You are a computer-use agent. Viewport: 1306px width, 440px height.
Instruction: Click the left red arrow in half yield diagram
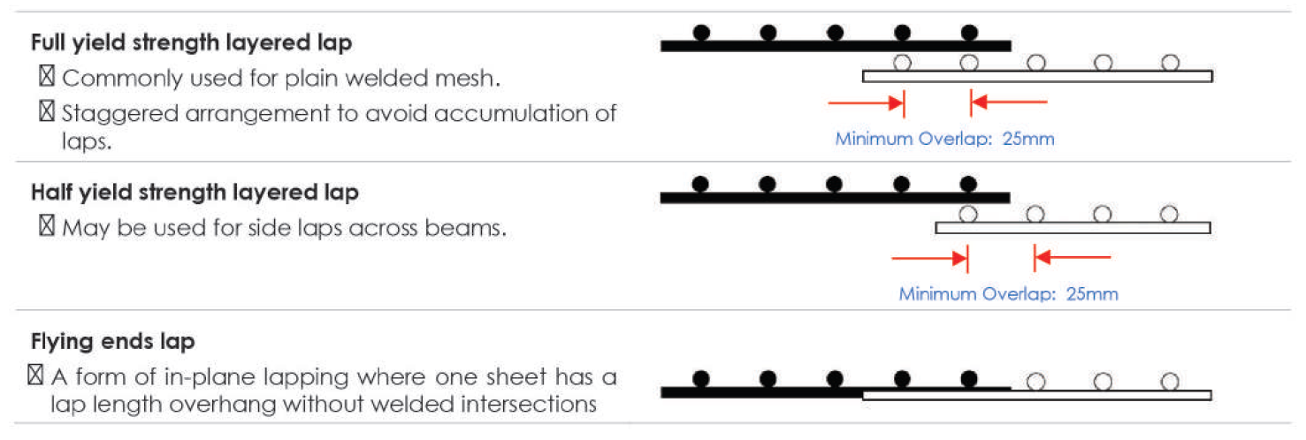(930, 258)
